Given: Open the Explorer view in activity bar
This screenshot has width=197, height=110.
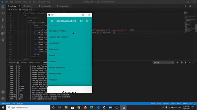Looking at the screenshot, I should 3,7.
